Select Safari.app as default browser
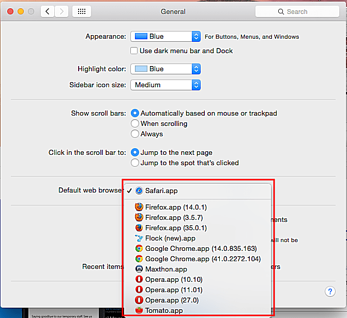347x318 pixels. 198,190
